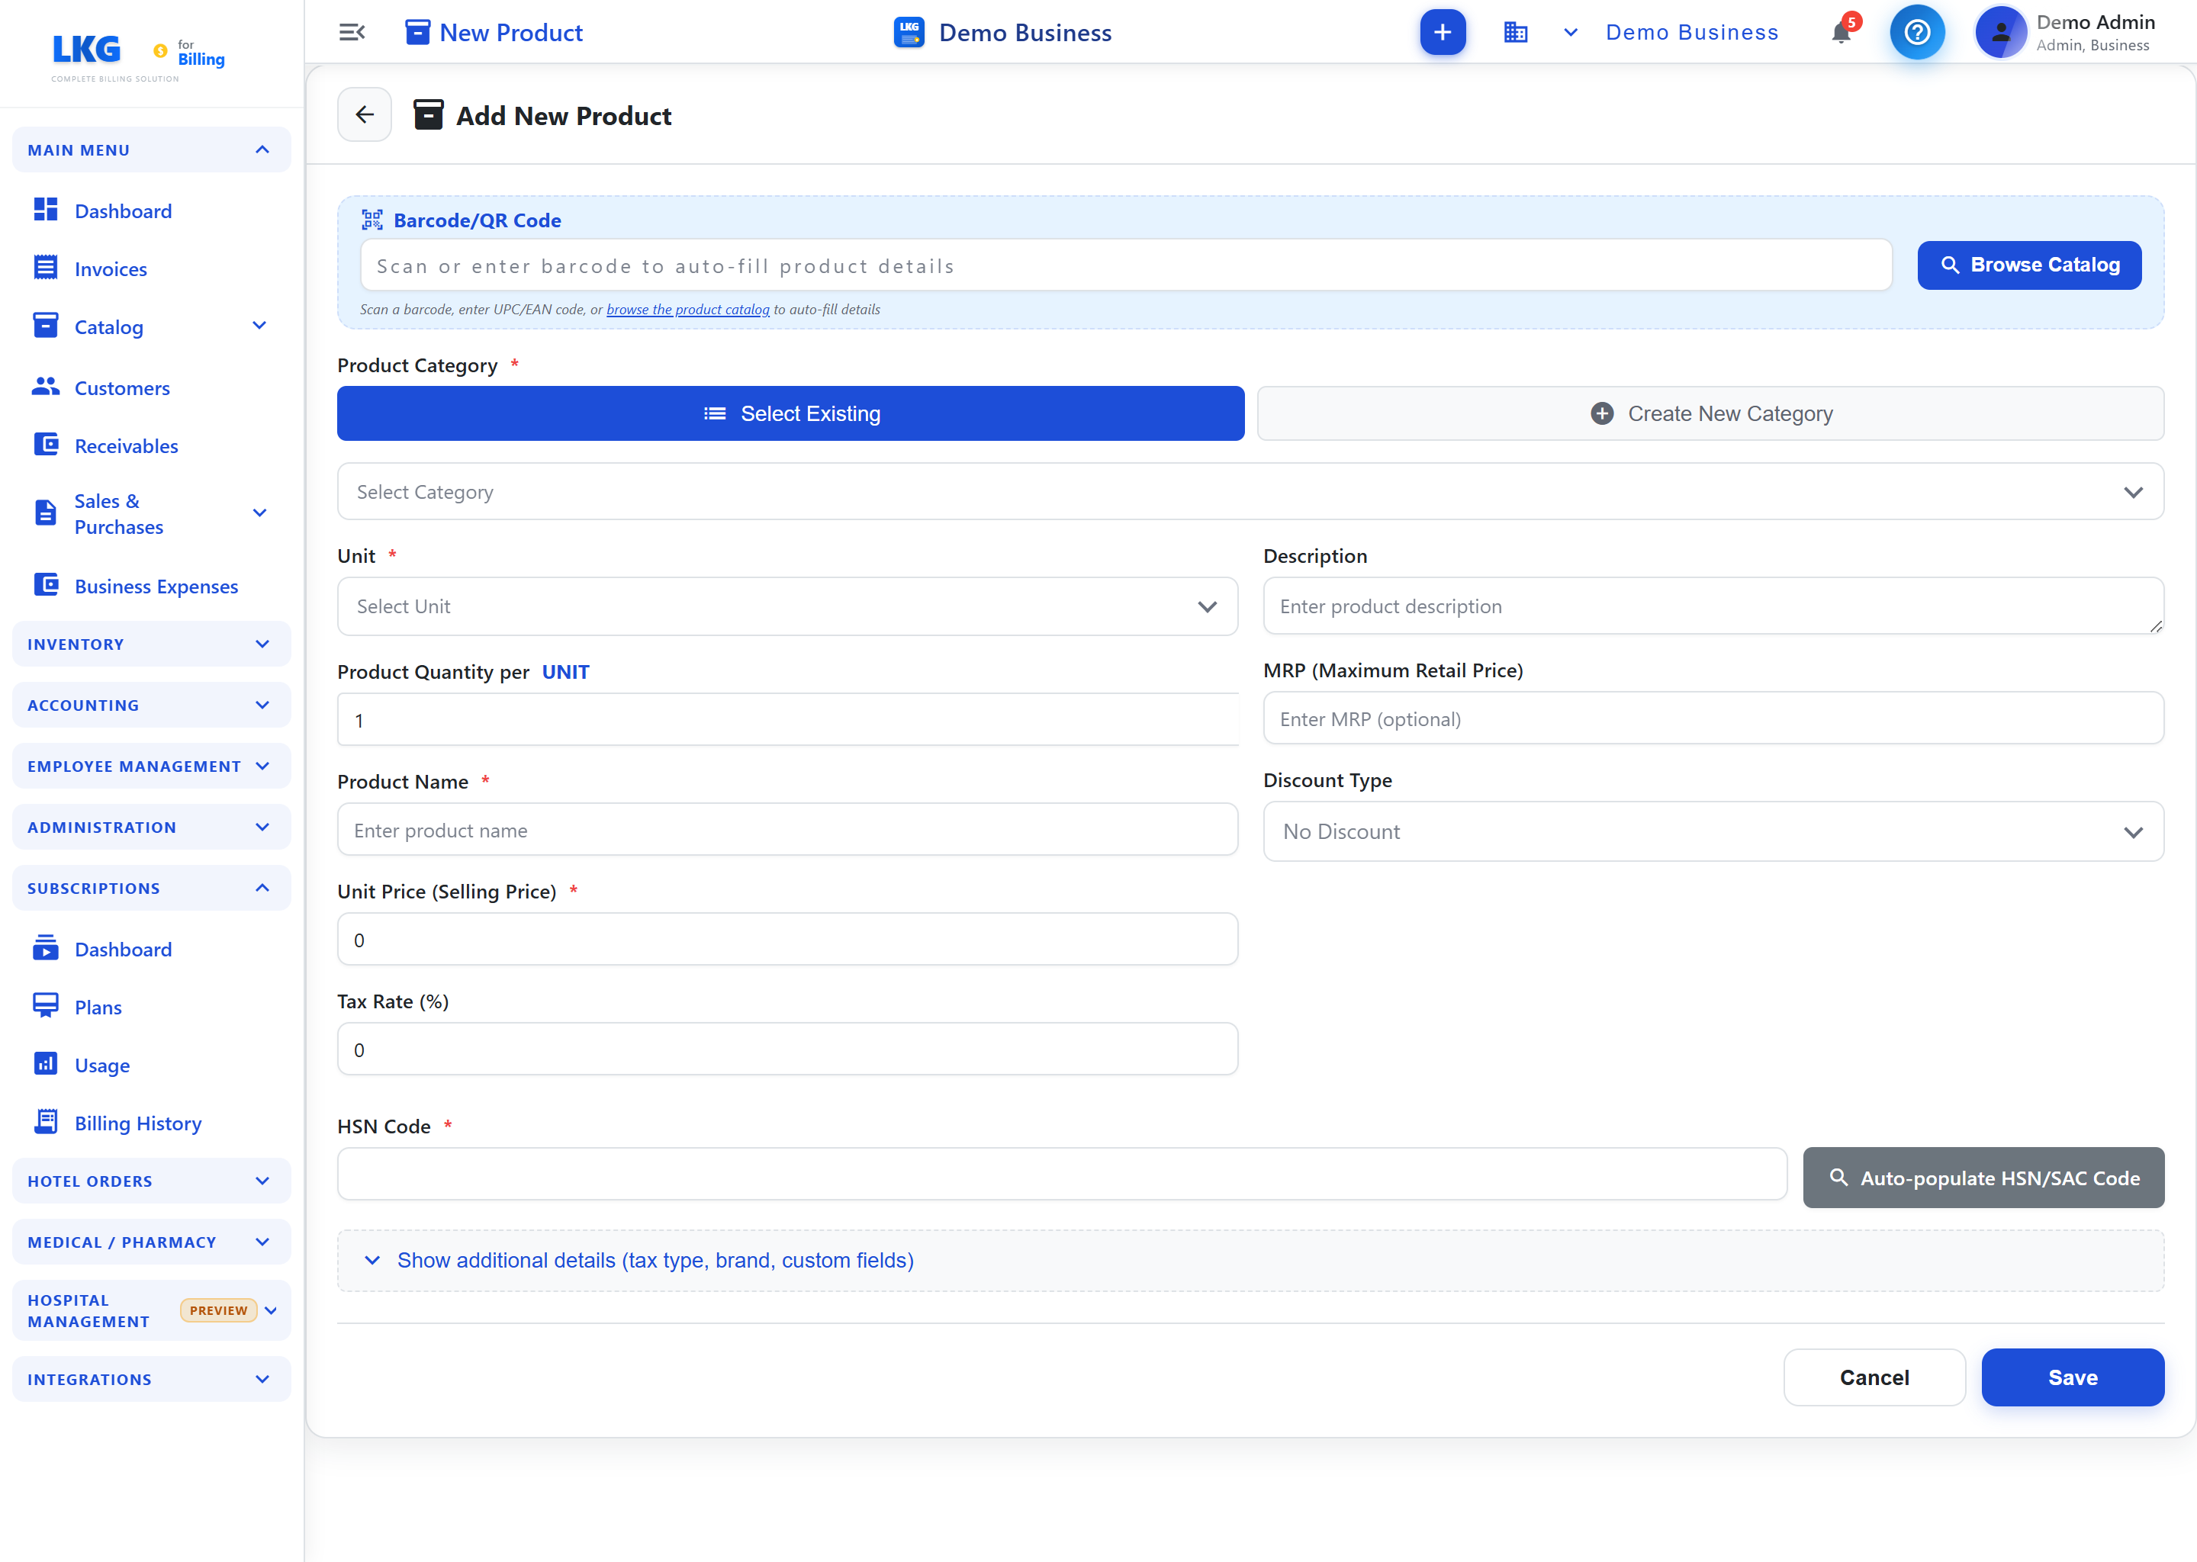Expand the EMPLOYEE MANAGEMENT section

(151, 767)
